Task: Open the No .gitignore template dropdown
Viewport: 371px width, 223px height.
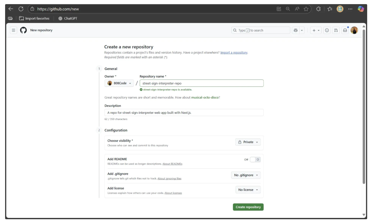Action: click(x=246, y=175)
